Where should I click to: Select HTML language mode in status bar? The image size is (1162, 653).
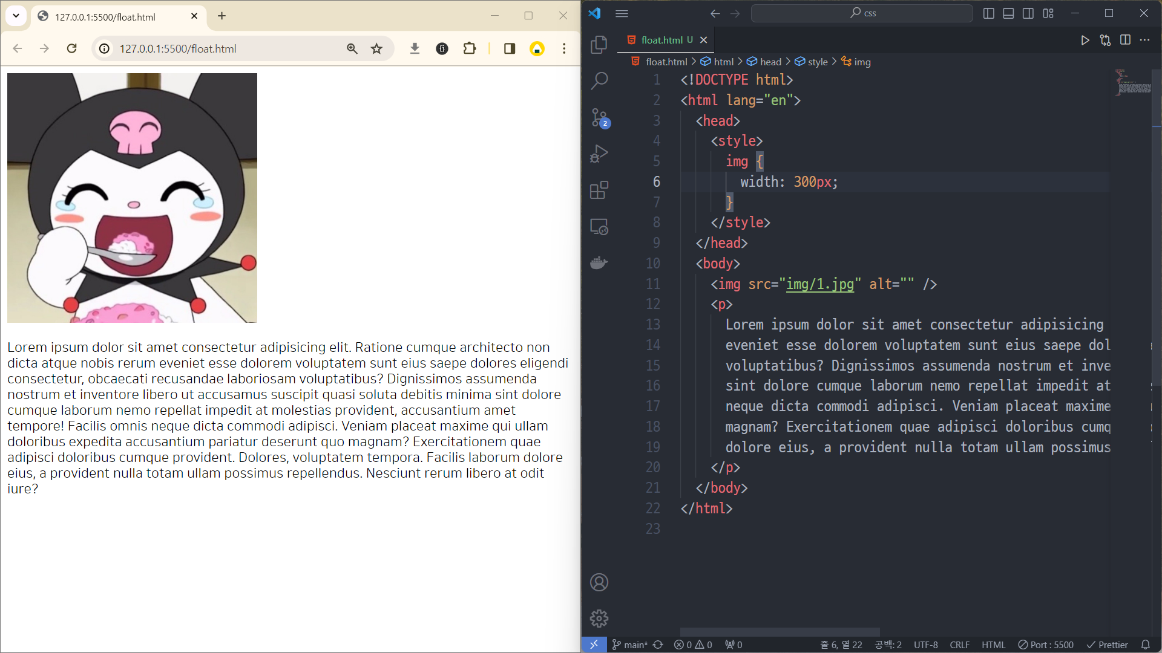[x=993, y=645]
